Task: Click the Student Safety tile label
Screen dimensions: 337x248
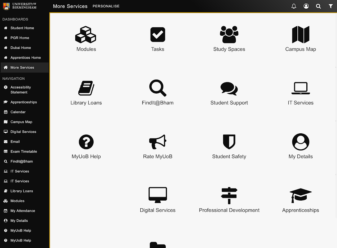Action: pos(229,157)
